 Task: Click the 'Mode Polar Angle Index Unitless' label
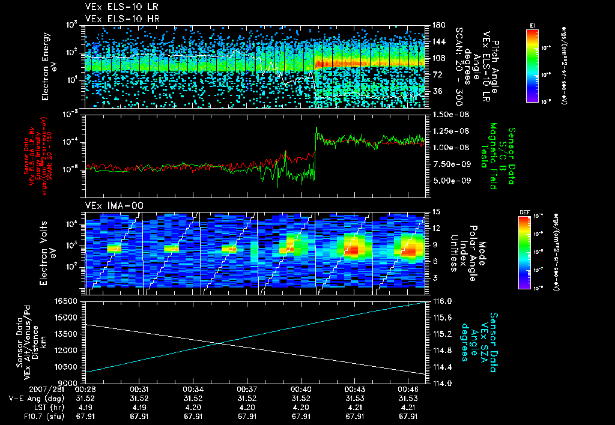tap(467, 253)
